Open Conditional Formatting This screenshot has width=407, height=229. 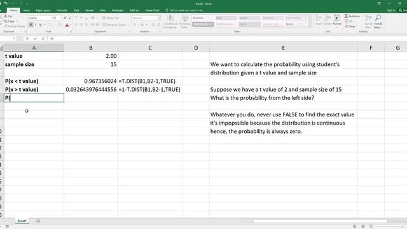point(170,22)
